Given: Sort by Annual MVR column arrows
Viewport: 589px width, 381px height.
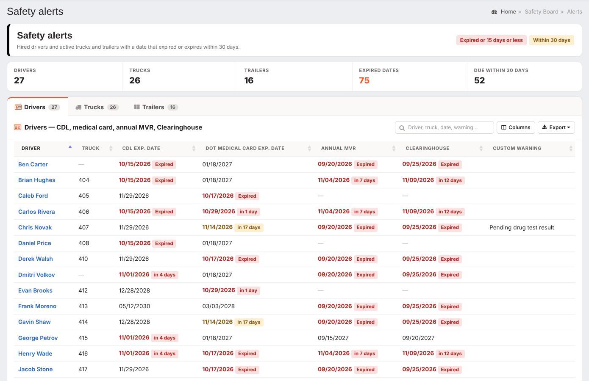Looking at the screenshot, I should point(394,148).
